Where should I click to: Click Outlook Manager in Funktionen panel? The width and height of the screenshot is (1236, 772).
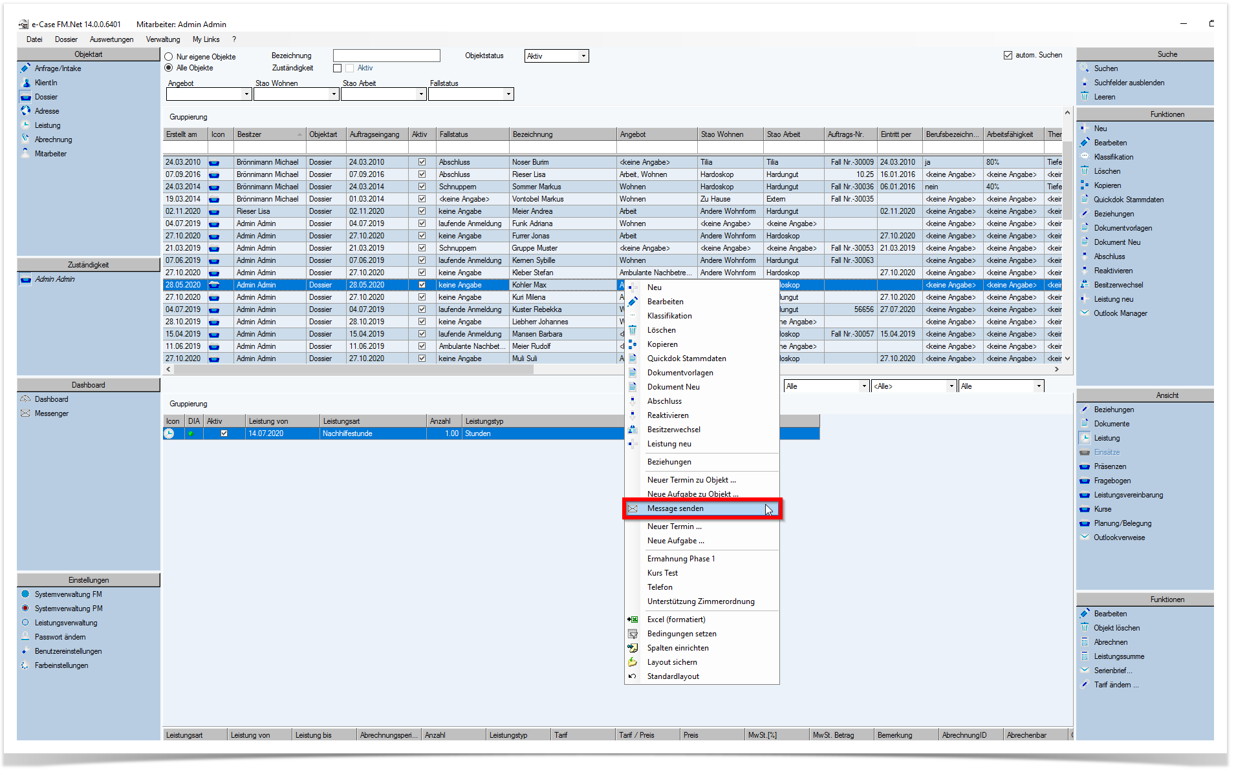point(1120,313)
